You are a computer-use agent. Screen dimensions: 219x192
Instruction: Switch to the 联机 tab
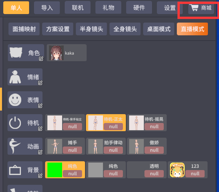tap(78, 8)
